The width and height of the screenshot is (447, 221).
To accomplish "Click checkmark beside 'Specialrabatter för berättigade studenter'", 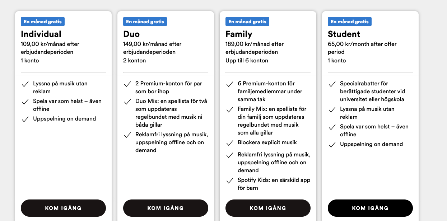I will point(332,84).
